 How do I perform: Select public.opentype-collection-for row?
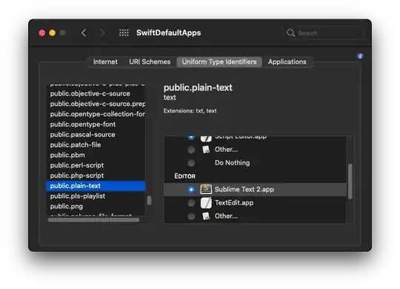[x=96, y=114]
